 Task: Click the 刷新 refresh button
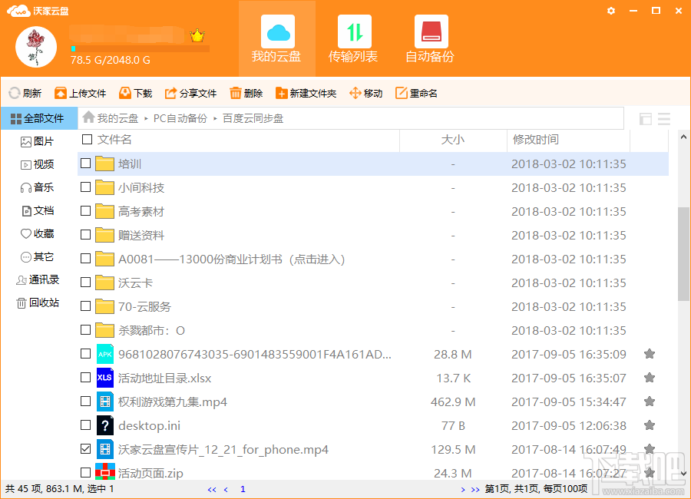[25, 93]
